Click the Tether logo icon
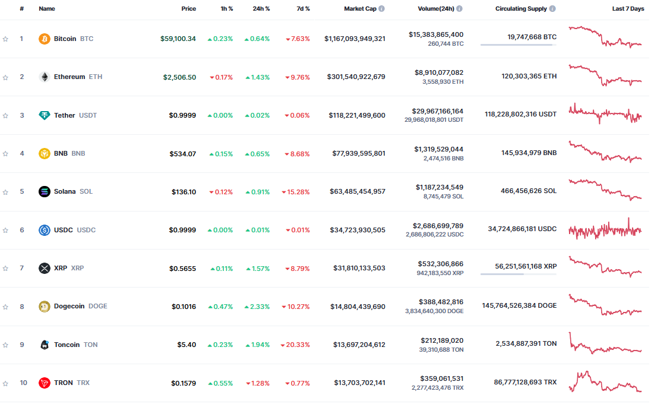 click(x=45, y=115)
